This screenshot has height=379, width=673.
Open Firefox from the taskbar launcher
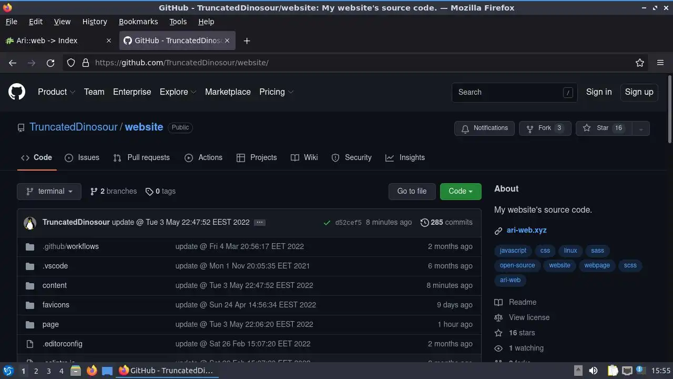pyautogui.click(x=91, y=371)
